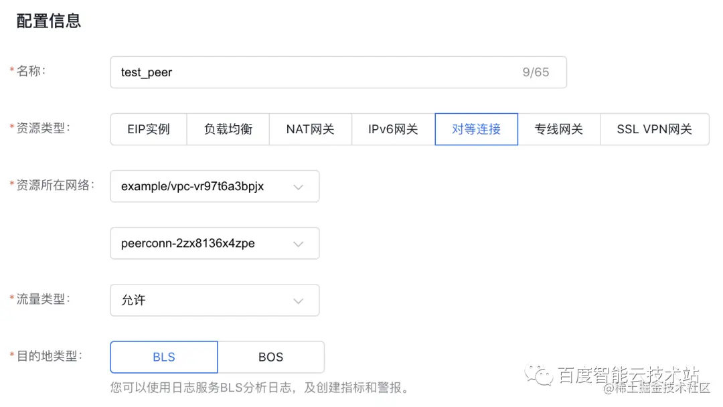The width and height of the screenshot is (723, 407).
Task: Open the VPC network dropdown
Action: (214, 186)
